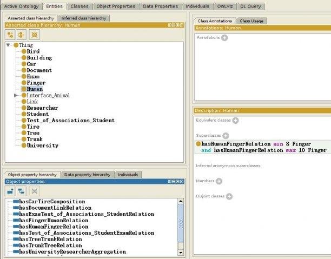
Task: Open the OWLViz tab
Action: pos(225,6)
